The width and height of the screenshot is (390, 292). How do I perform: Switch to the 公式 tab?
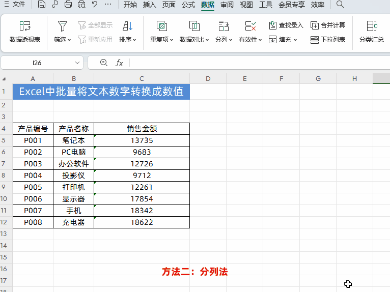pos(188,5)
